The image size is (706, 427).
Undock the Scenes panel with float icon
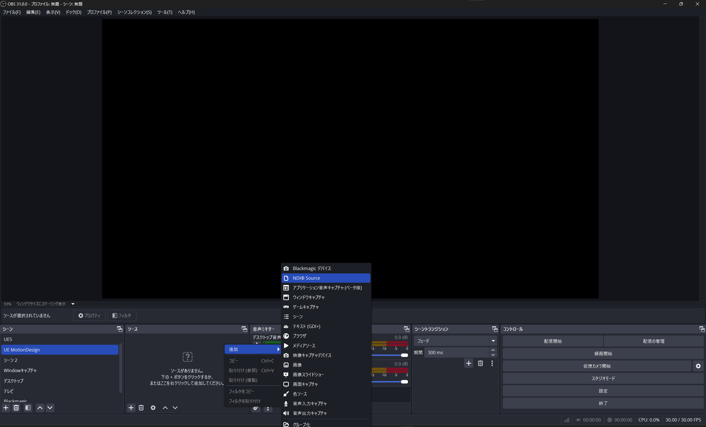pos(119,329)
